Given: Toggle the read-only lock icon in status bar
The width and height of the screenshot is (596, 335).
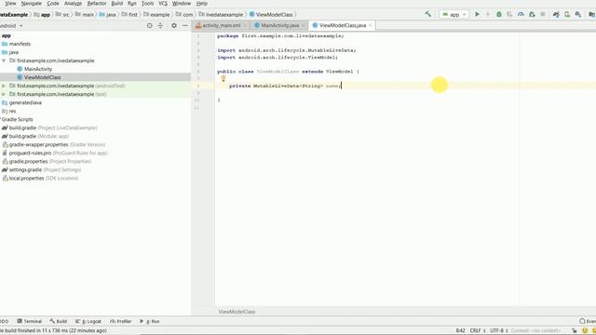Looking at the screenshot, I should [575, 331].
